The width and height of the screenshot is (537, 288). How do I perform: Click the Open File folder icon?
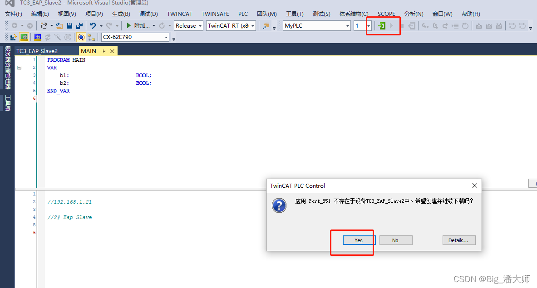59,26
